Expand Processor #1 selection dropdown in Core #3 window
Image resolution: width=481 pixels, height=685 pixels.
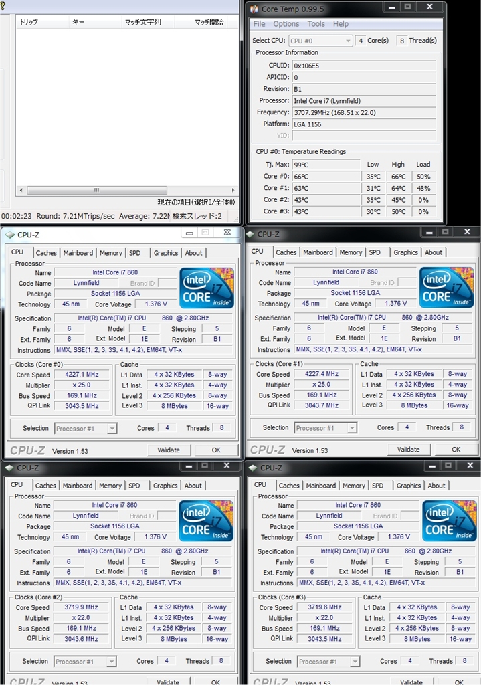(x=328, y=662)
